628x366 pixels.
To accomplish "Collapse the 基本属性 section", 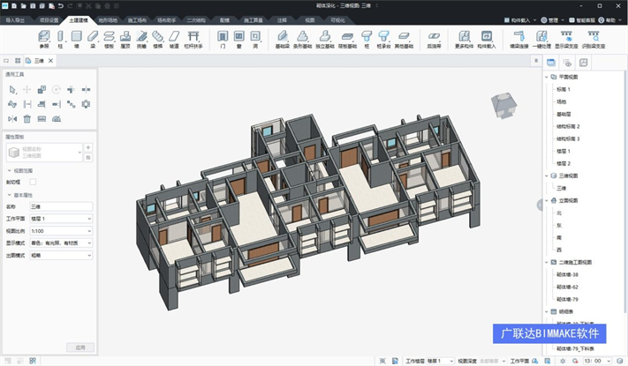I will (10, 195).
